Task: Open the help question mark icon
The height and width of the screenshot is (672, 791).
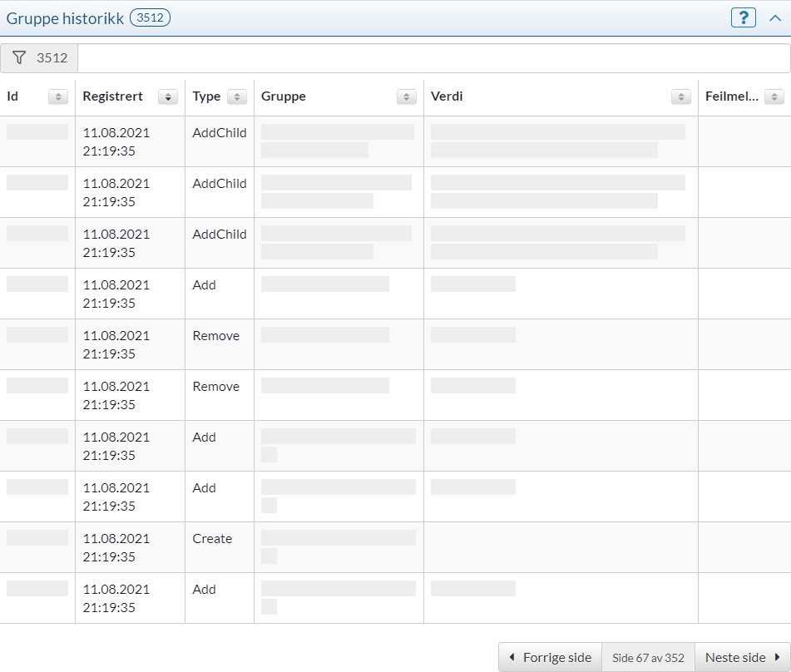Action: pyautogui.click(x=743, y=17)
